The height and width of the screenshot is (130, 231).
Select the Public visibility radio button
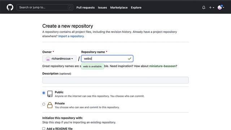44,93
